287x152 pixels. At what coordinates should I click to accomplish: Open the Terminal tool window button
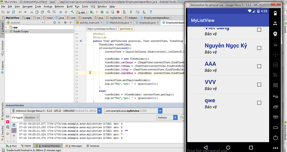click(x=93, y=146)
